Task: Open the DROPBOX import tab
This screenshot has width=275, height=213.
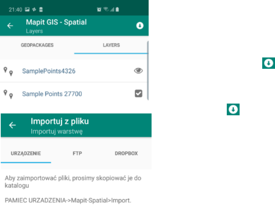Action: [126, 153]
